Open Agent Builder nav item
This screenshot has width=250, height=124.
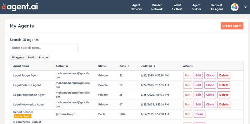coord(196,7)
